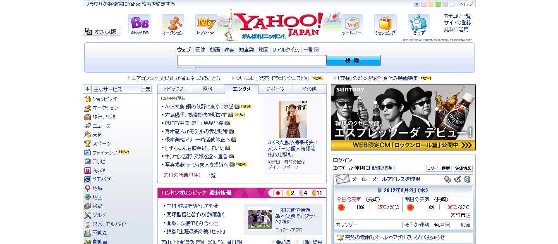Click the pen-writing icon beside mail
558x244 pixels.
[x=457, y=179]
